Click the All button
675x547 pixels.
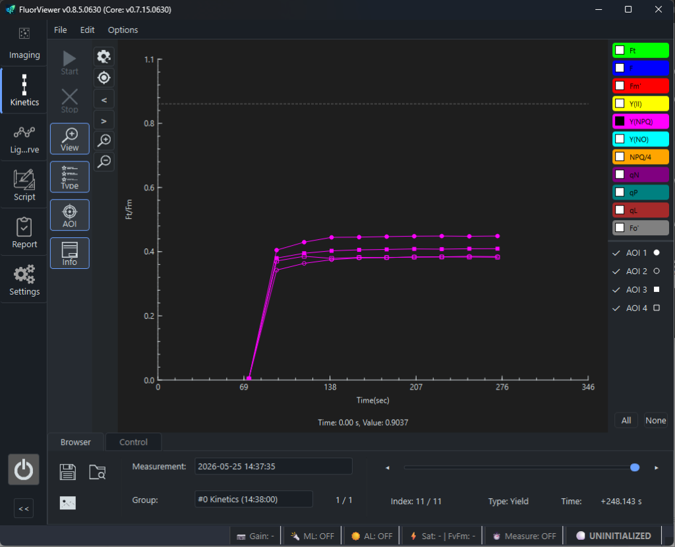(x=626, y=420)
